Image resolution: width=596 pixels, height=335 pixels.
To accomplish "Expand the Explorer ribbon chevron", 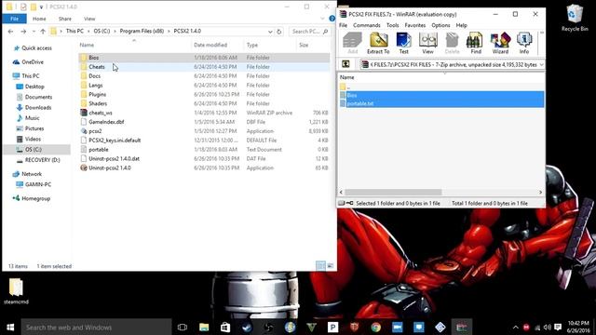I will 322,19.
